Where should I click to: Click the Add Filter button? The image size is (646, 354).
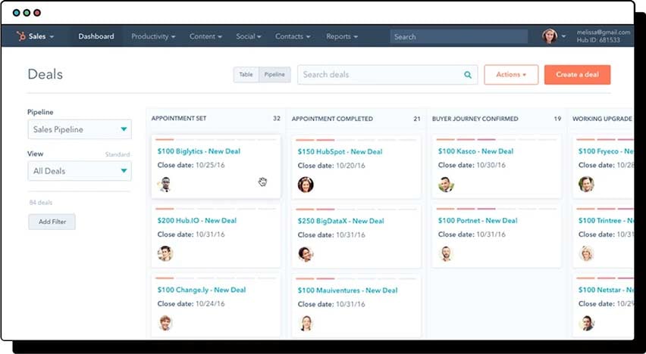pos(52,222)
